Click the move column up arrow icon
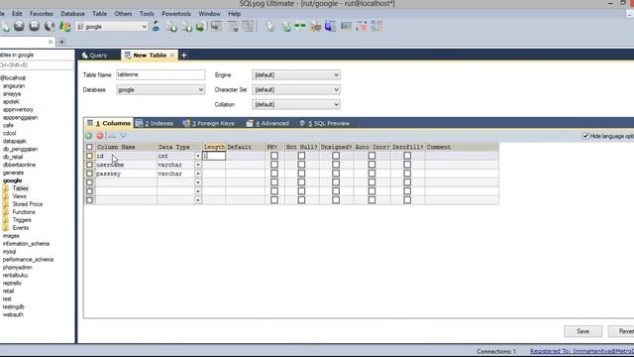The image size is (634, 357). 112,136
